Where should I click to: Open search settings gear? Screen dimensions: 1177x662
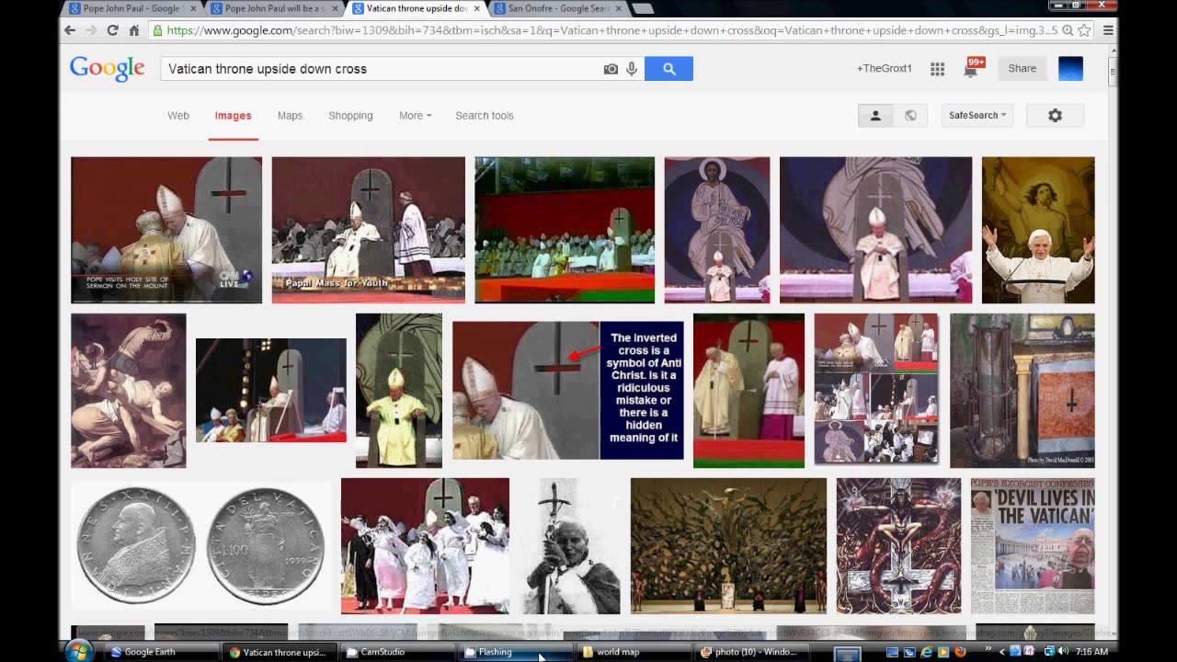point(1055,116)
